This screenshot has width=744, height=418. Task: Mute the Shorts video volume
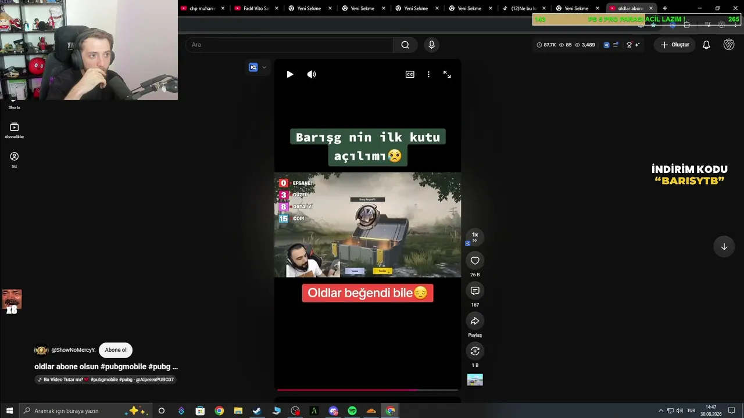point(312,74)
